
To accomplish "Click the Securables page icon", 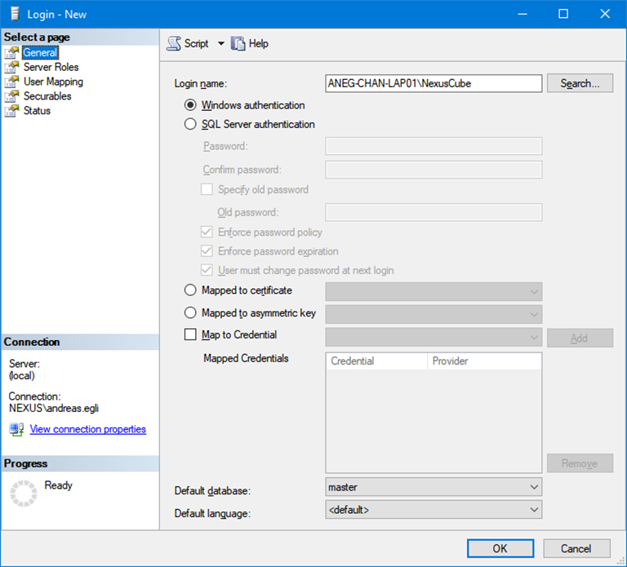I will point(11,96).
